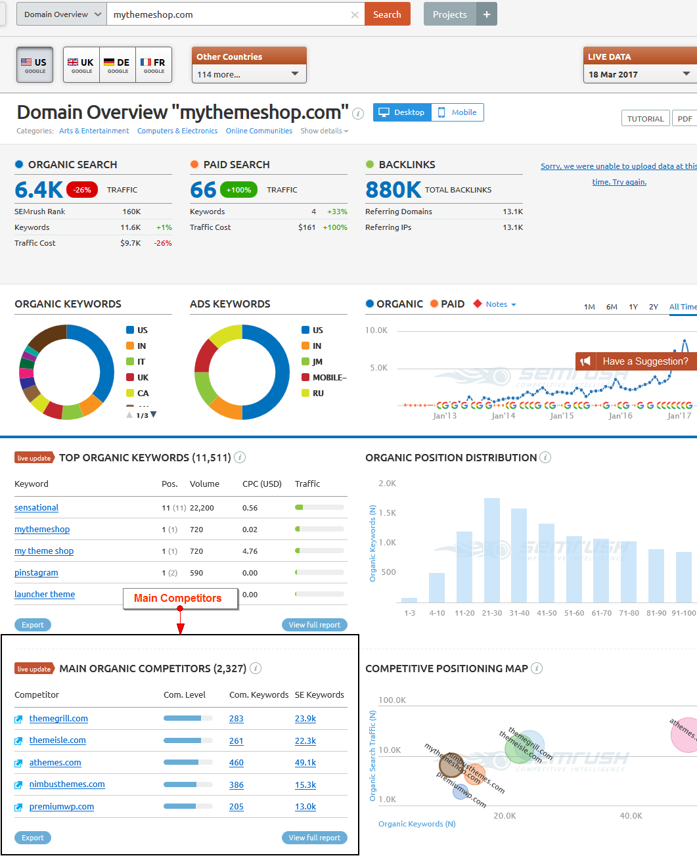Switch to Mobile data view
This screenshot has height=862, width=697.
(458, 112)
